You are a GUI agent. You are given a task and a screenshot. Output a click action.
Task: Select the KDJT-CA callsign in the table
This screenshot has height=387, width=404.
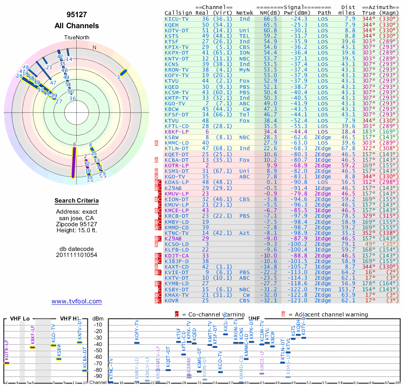tap(176, 255)
